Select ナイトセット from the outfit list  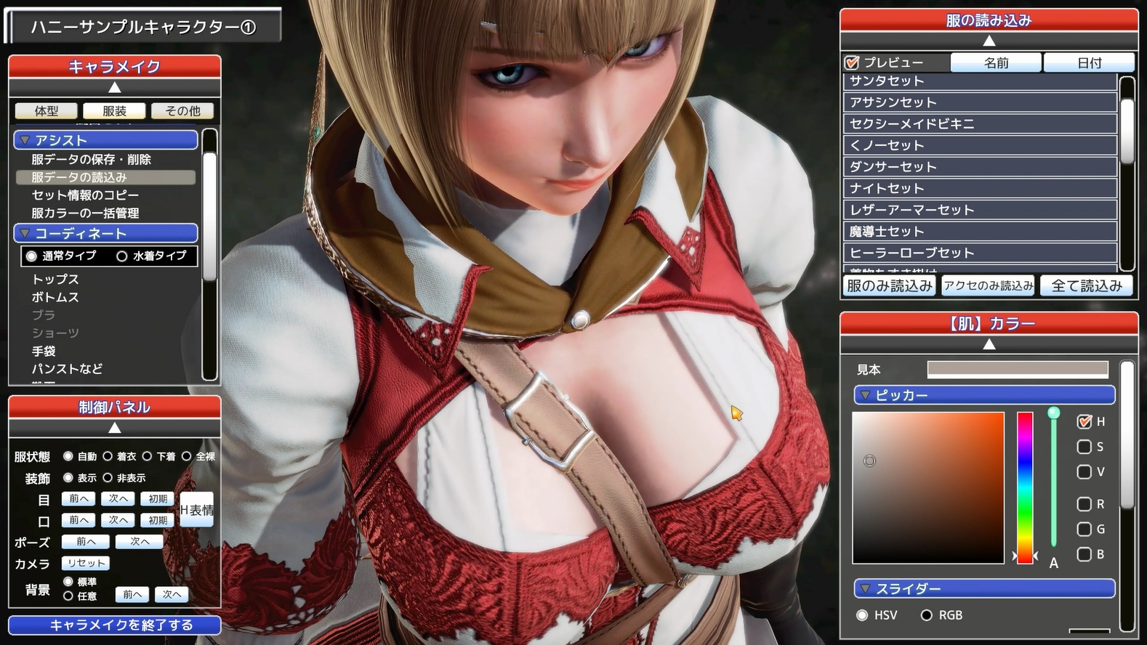(980, 188)
